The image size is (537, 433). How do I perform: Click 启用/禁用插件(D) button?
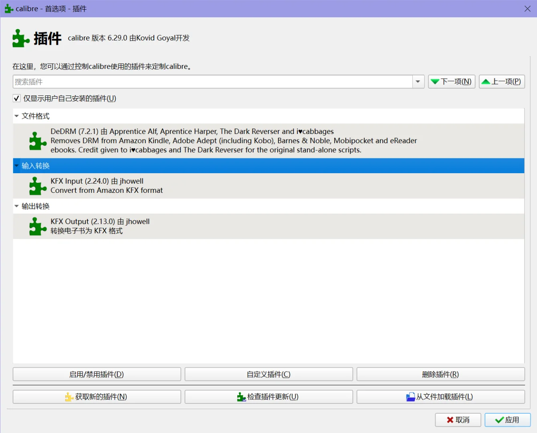pos(97,374)
